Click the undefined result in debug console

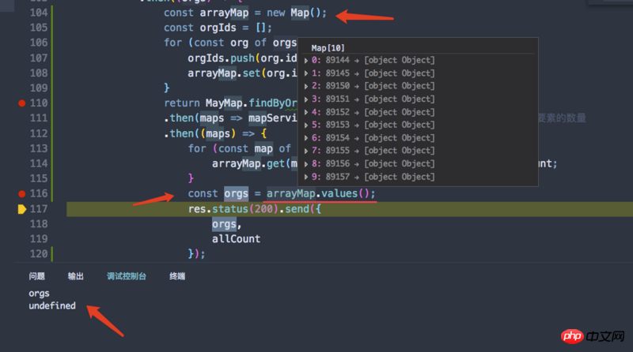52,305
